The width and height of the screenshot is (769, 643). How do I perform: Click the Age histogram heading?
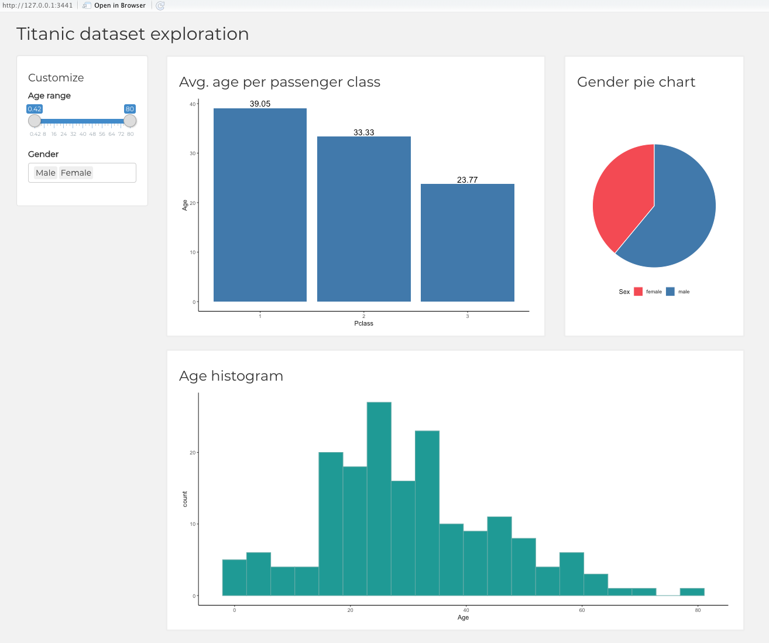pyautogui.click(x=231, y=376)
